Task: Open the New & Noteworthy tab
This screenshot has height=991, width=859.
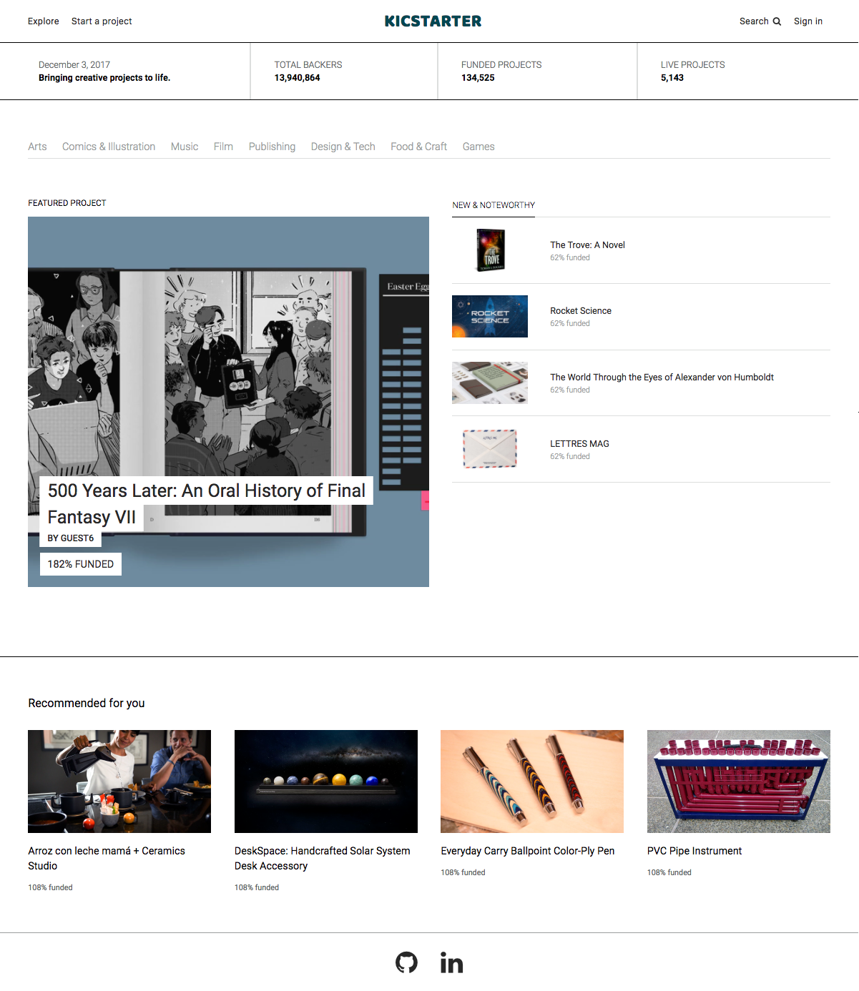Action: (494, 205)
